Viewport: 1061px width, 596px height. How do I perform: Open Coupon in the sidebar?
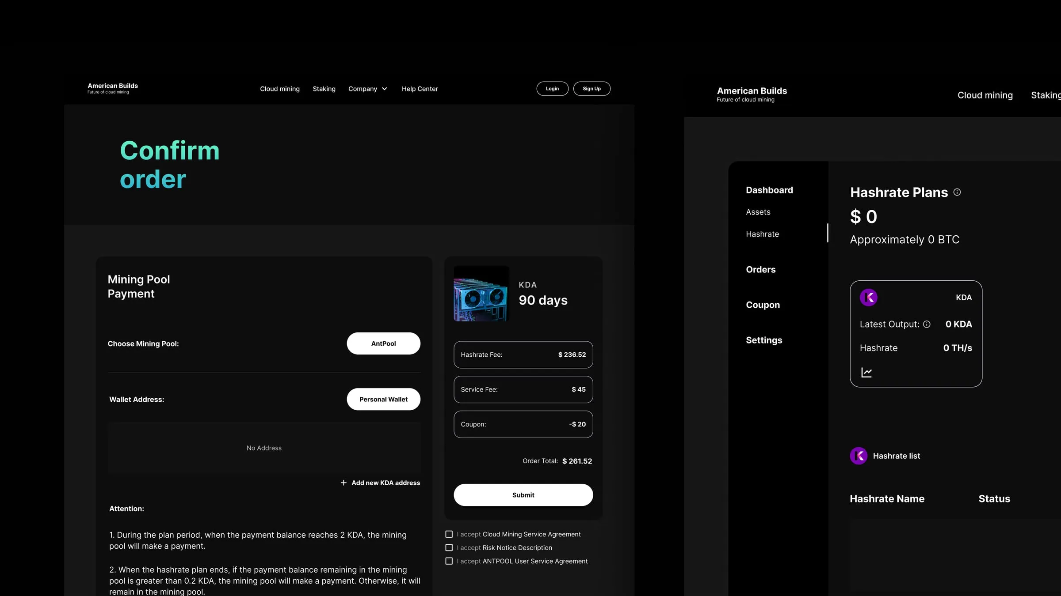(x=763, y=305)
